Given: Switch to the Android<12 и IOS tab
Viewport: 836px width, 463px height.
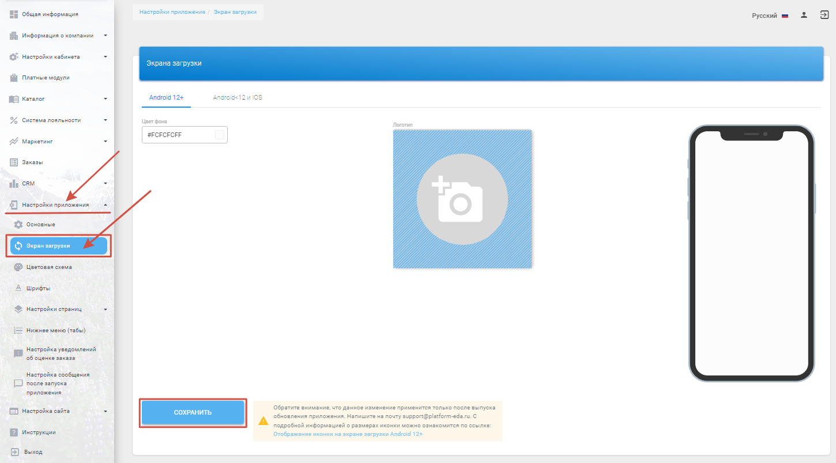Looking at the screenshot, I should coord(238,97).
